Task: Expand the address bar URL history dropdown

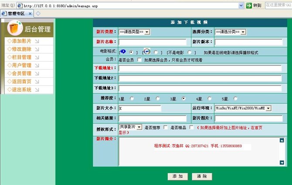Action: pyautogui.click(x=241, y=6)
